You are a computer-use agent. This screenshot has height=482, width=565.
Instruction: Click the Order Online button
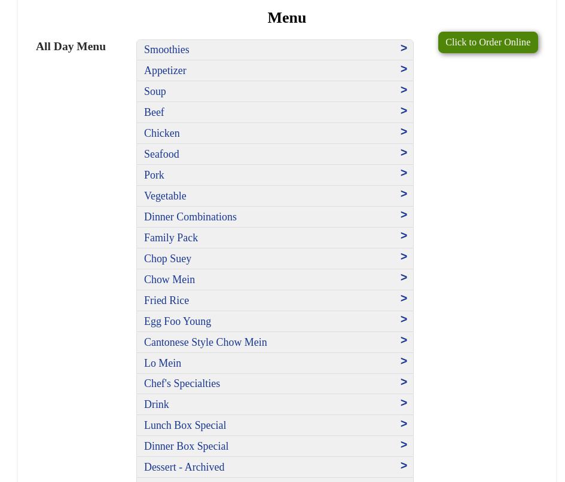(x=487, y=42)
